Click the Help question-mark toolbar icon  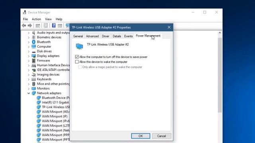(x=54, y=25)
